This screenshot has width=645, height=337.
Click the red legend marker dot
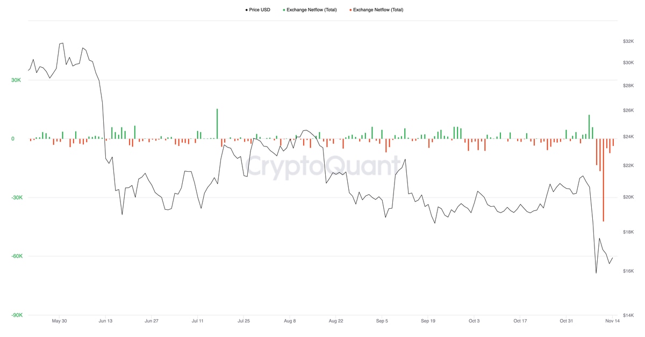click(350, 10)
